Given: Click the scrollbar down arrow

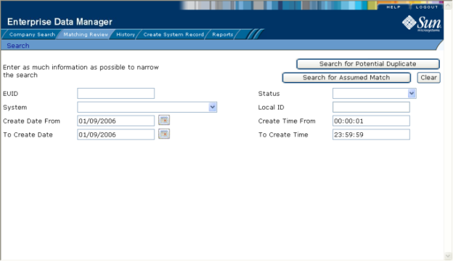Looking at the screenshot, I should pyautogui.click(x=448, y=256).
